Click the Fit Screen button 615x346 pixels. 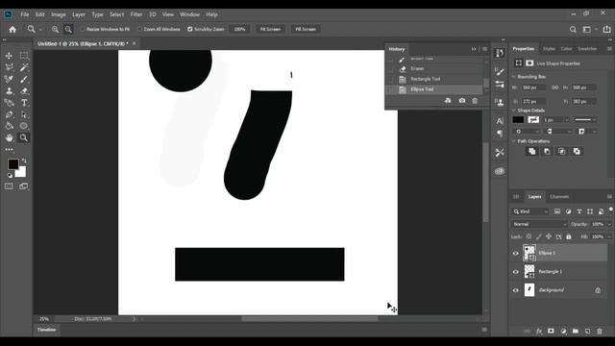coord(270,29)
